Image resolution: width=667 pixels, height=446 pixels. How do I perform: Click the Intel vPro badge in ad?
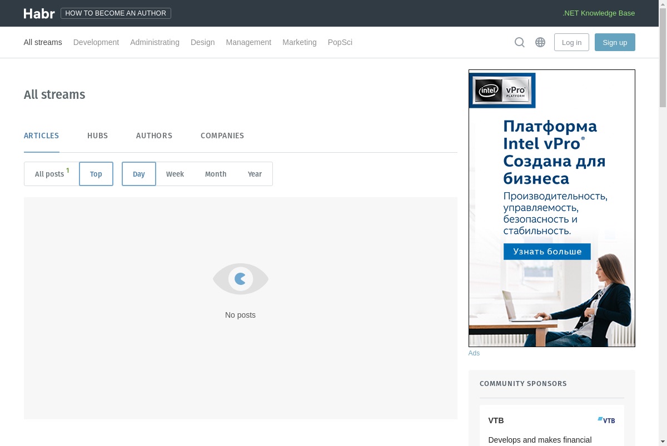point(502,90)
